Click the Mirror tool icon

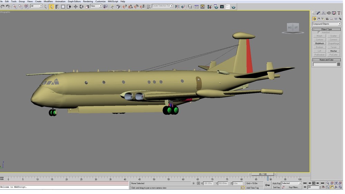pyautogui.click(x=177, y=7)
